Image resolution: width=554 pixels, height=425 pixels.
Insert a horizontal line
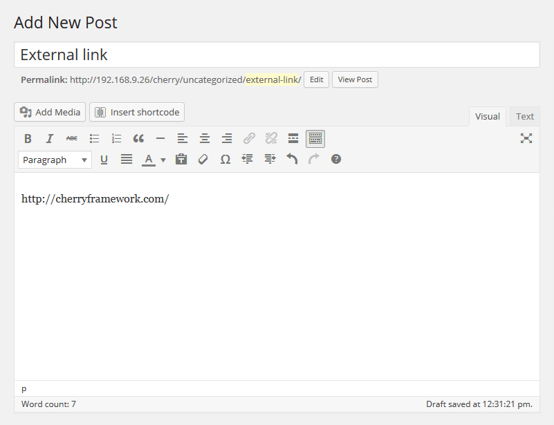[x=160, y=138]
